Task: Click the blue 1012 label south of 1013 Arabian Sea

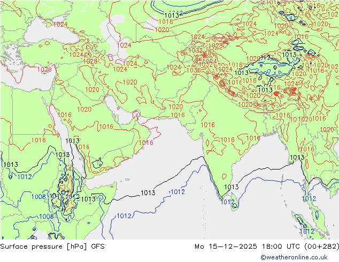Action: pos(178,192)
